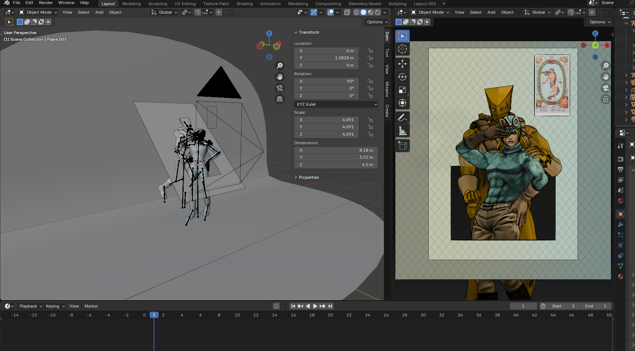Select the Scale tool in right viewport

[x=402, y=90]
